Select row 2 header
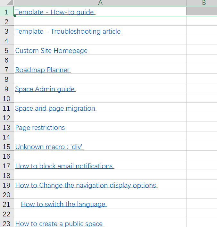 click(7, 21)
